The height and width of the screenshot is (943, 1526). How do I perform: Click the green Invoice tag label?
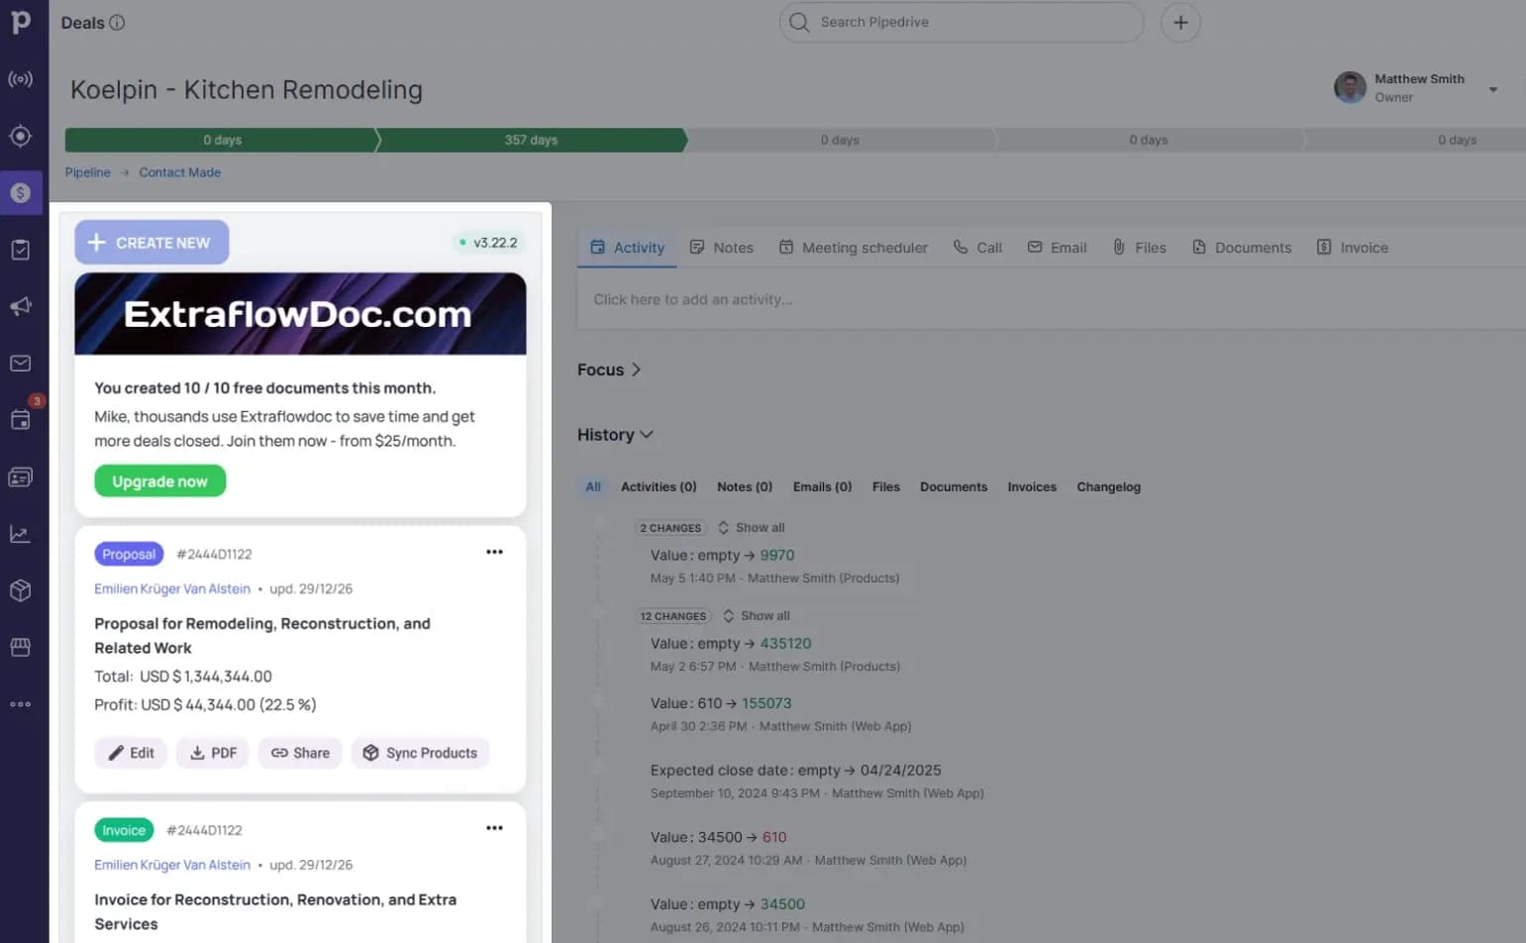[124, 830]
